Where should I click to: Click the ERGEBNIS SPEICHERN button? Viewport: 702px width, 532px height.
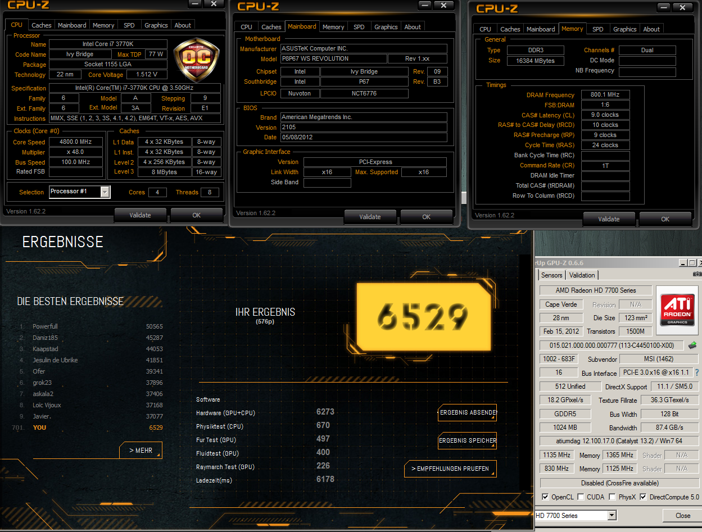pos(467,441)
